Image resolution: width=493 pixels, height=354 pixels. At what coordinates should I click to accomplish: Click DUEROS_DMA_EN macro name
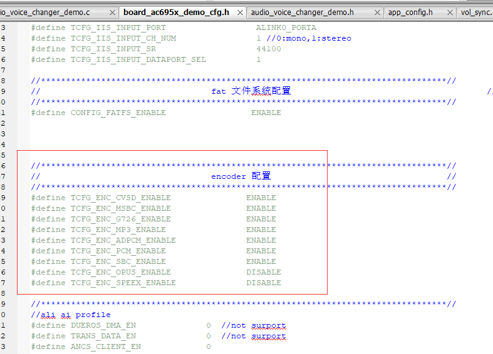[x=103, y=325]
